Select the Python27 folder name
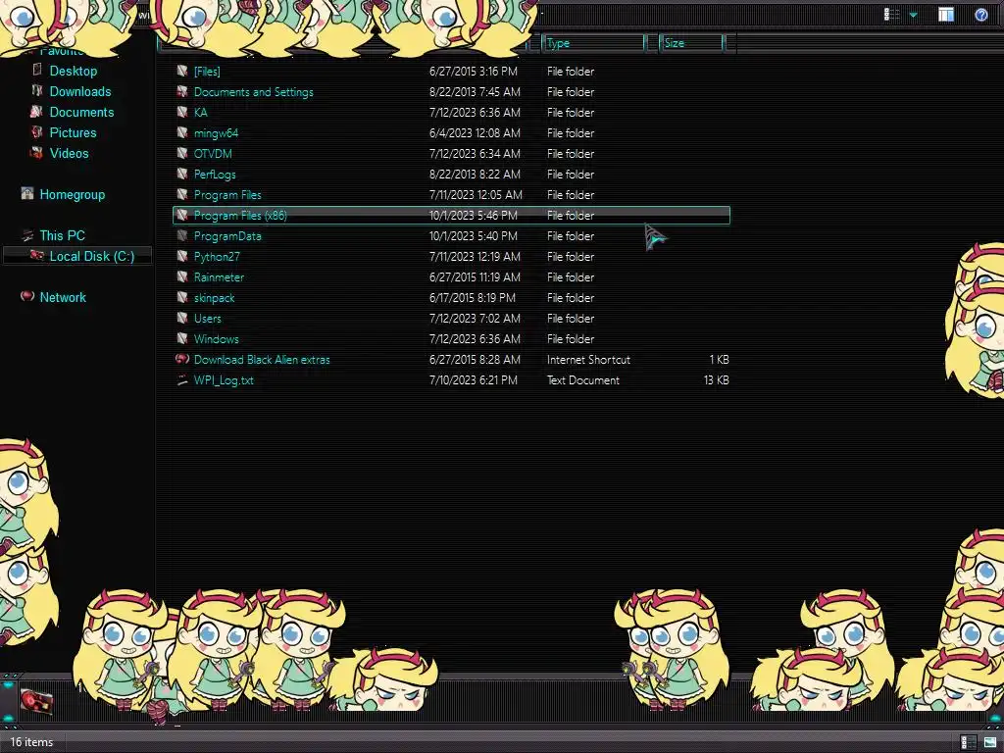This screenshot has height=753, width=1004. point(217,257)
